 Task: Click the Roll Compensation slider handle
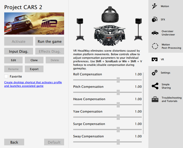tap(118, 80)
